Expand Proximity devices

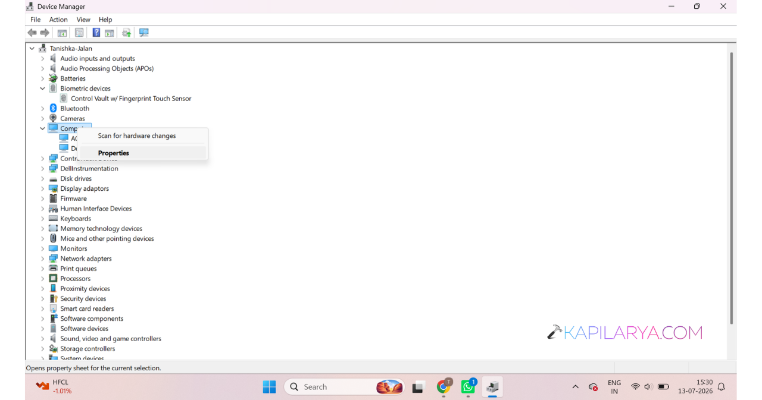(x=42, y=288)
